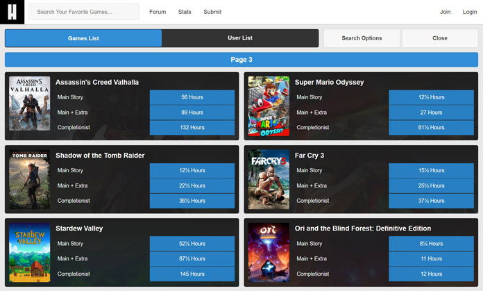Open Far Cry 3 cover thumbnail

pyautogui.click(x=269, y=179)
